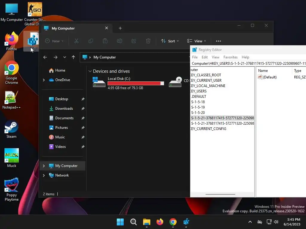Screen dimensions: 306x229
Task: Open recent locations dropdown chevron
Action: click(x=65, y=57)
